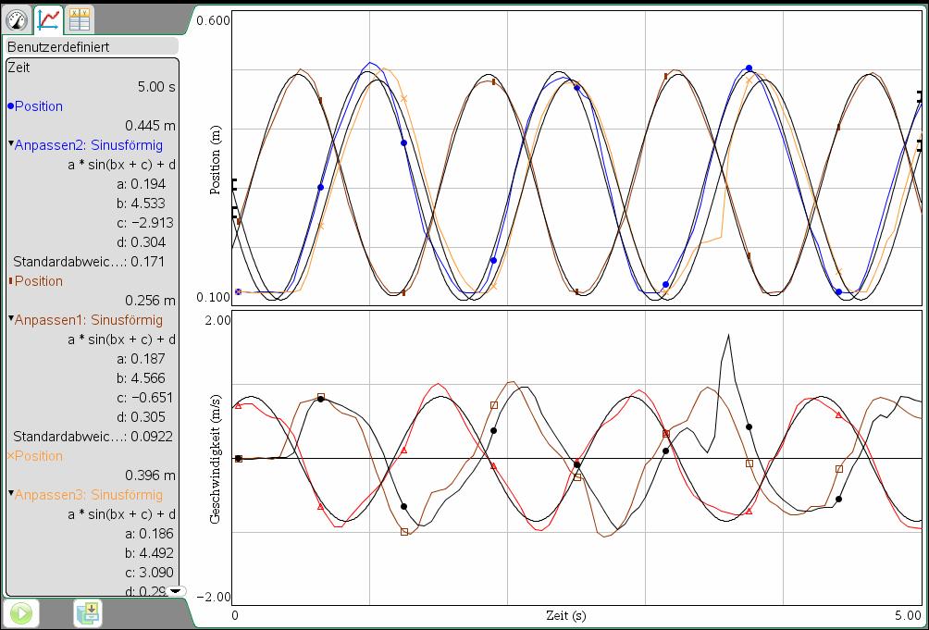This screenshot has width=929, height=630.
Task: Click the 2.00 velocity axis maximum value
Action: click(217, 320)
